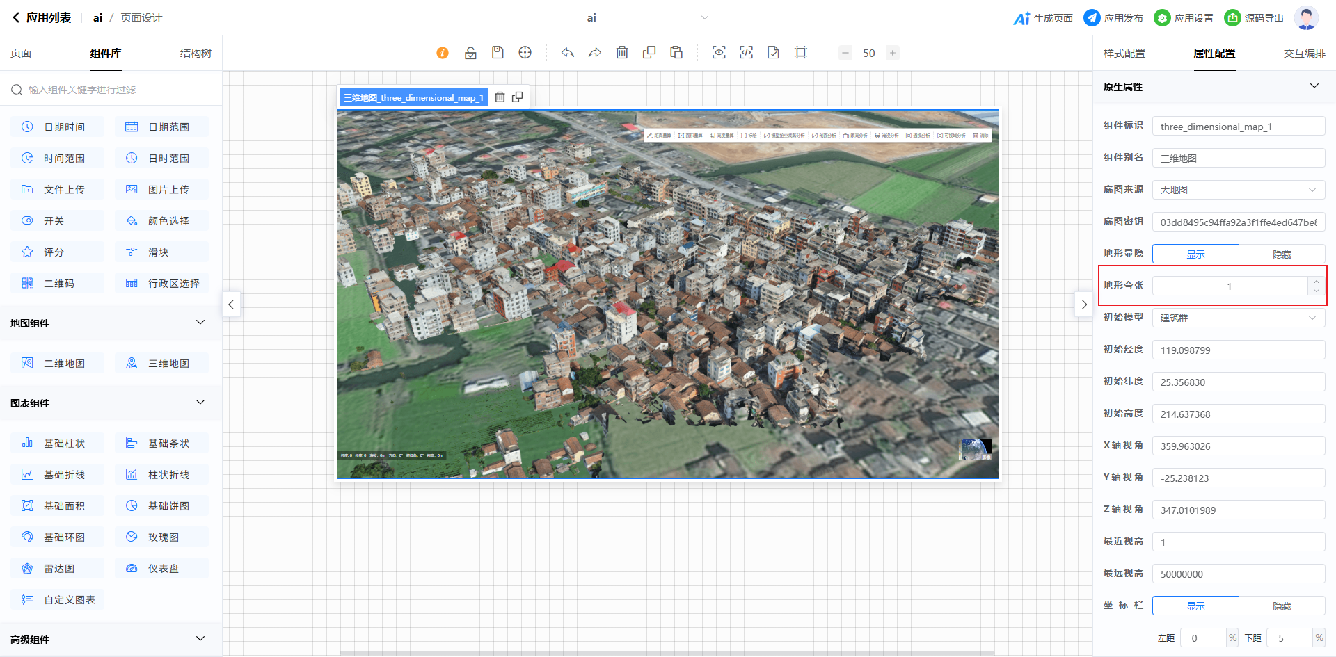This screenshot has width=1336, height=657.
Task: Click the save icon in toolbar
Action: click(498, 53)
